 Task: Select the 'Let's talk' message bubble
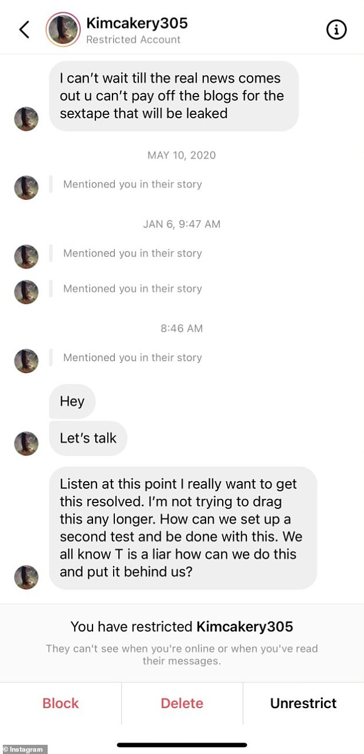pos(88,438)
